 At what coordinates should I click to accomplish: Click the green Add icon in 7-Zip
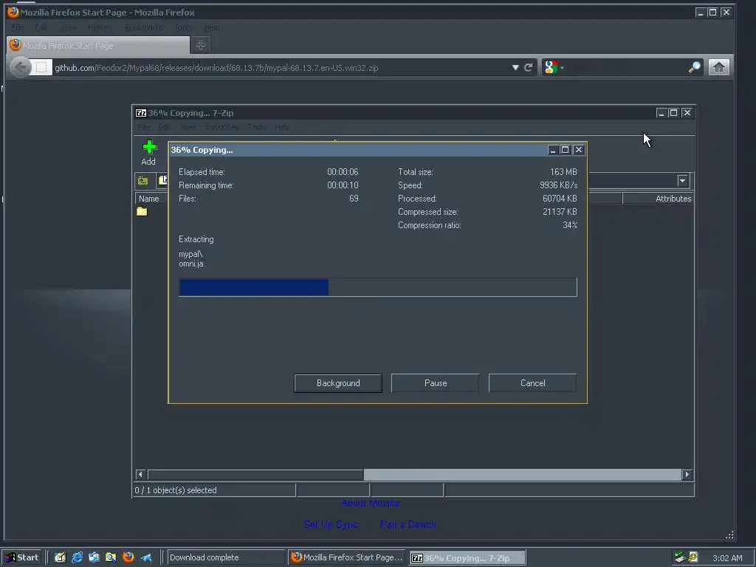click(x=149, y=147)
